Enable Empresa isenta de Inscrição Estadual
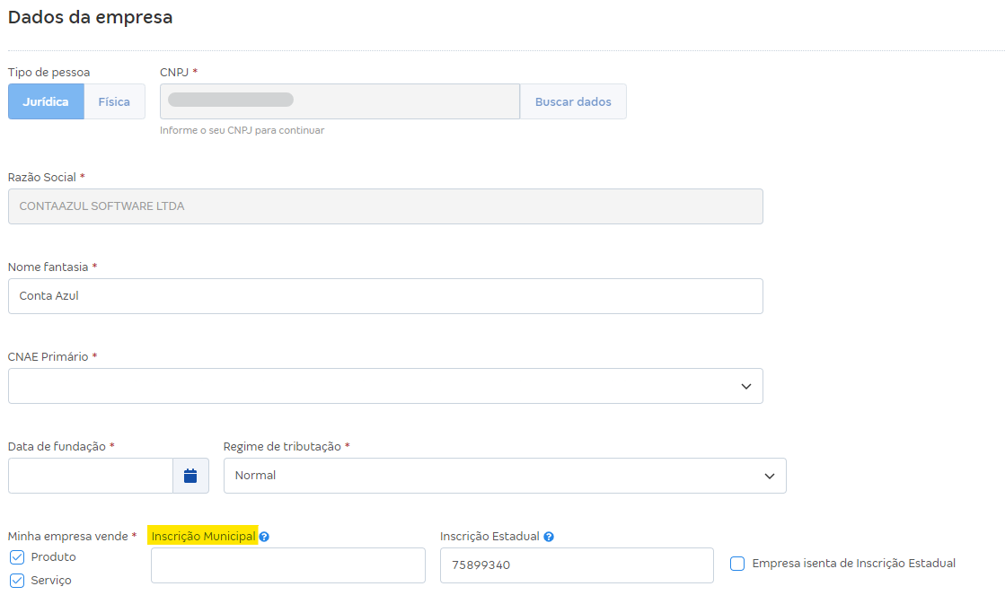1005x604 pixels. tap(737, 564)
